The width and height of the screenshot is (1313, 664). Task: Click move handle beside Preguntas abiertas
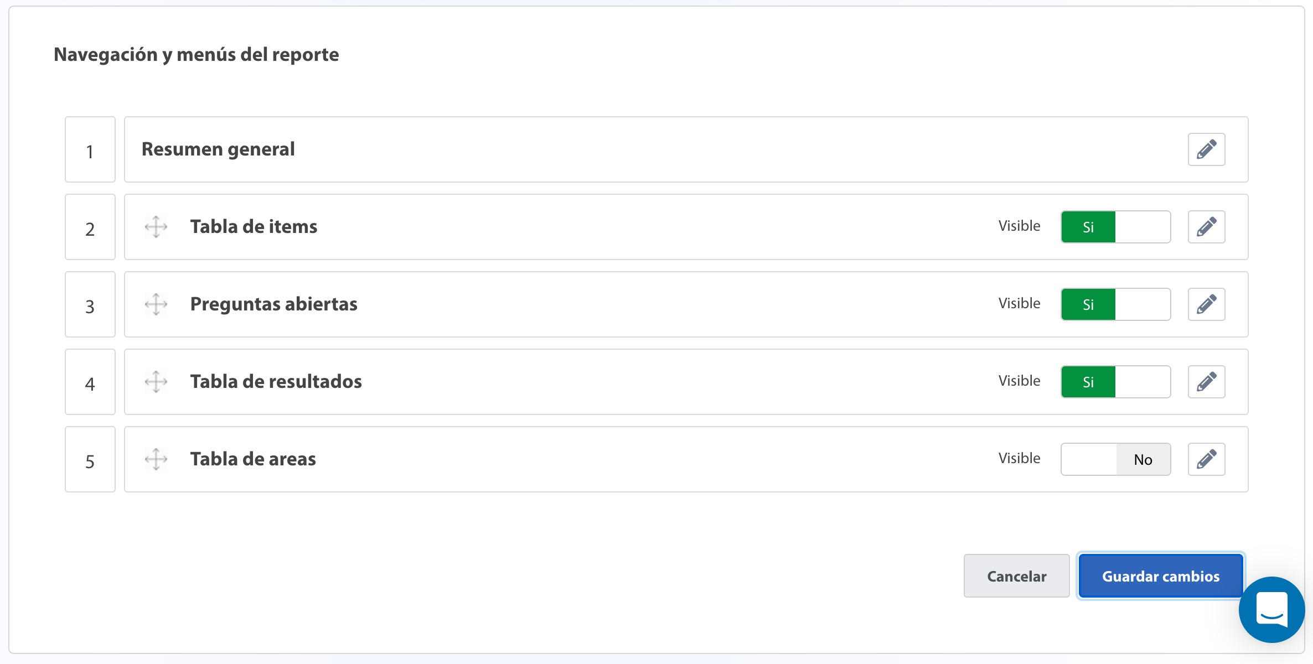pos(156,304)
